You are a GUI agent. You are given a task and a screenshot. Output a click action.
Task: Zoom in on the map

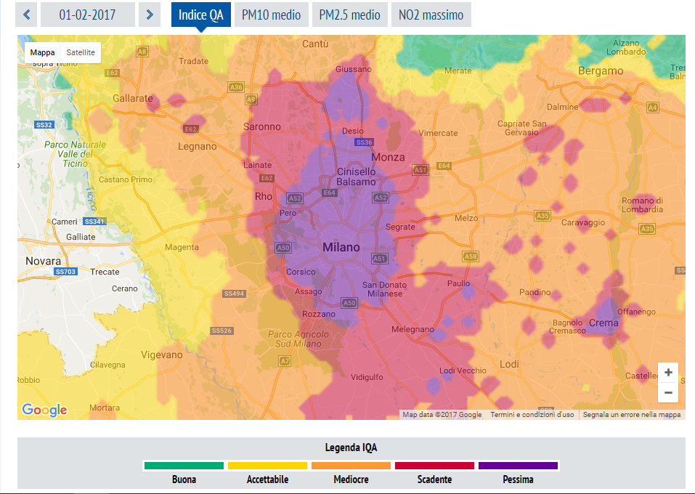point(667,373)
